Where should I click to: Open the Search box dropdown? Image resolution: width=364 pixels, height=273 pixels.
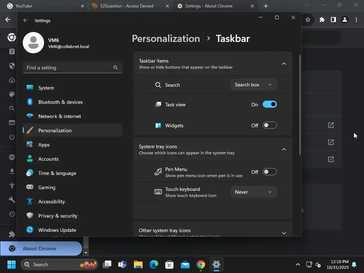tap(253, 85)
